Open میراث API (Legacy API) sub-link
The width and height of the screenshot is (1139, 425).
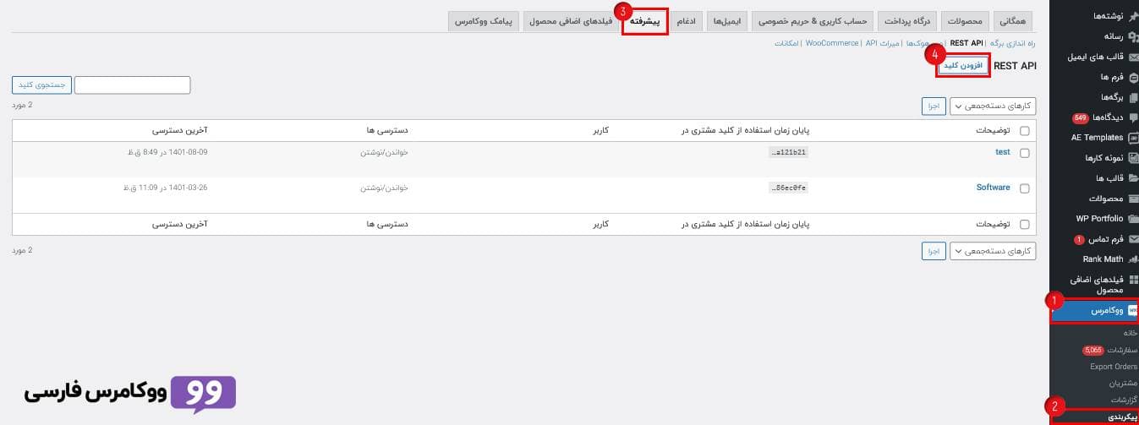pyautogui.click(x=883, y=43)
